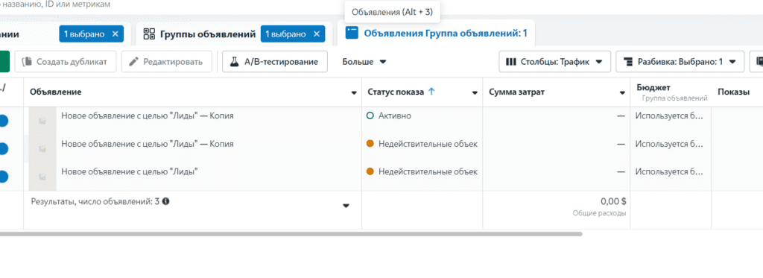The height and width of the screenshot is (278, 763).
Task: Click the duplicate icon on the 'Создать дубликат' button
Action: [x=28, y=62]
